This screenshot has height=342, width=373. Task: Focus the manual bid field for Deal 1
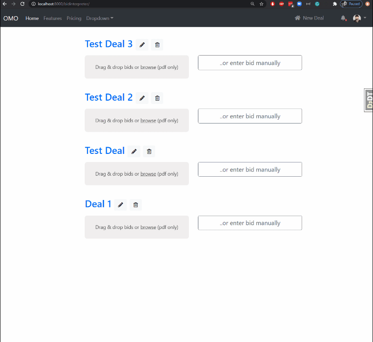[250, 223]
